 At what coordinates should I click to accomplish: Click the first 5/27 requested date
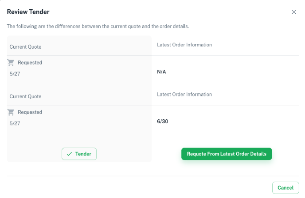pos(15,74)
